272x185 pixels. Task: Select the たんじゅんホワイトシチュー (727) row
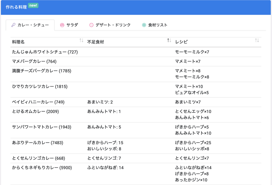(44, 52)
